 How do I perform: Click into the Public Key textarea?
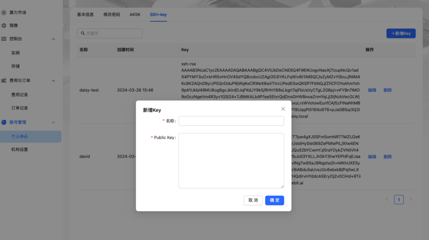tap(231, 160)
